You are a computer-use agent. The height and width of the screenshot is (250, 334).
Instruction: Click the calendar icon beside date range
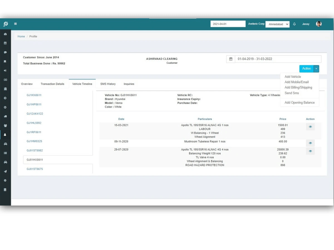pos(231,59)
